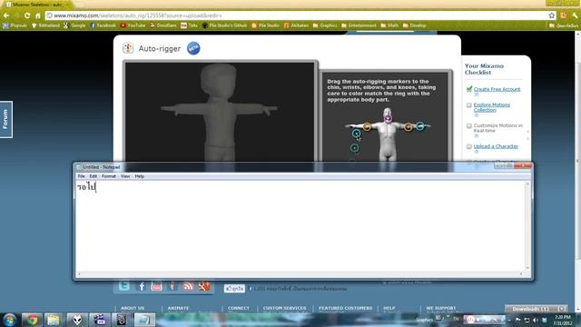The height and width of the screenshot is (327, 581).
Task: Open the Google bookmark
Action: pos(74,25)
